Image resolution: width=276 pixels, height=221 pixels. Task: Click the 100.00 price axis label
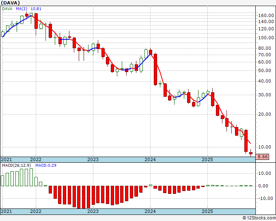266,38
